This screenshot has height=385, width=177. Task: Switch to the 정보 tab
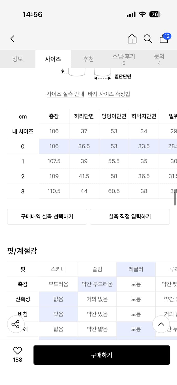tap(18, 59)
